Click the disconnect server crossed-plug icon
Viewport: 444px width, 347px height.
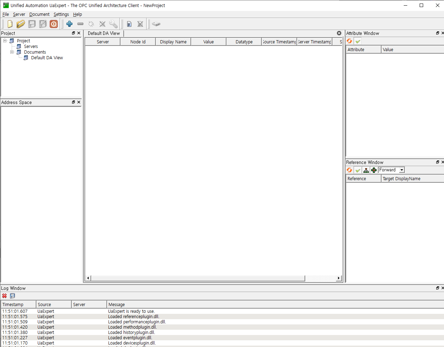(x=102, y=24)
